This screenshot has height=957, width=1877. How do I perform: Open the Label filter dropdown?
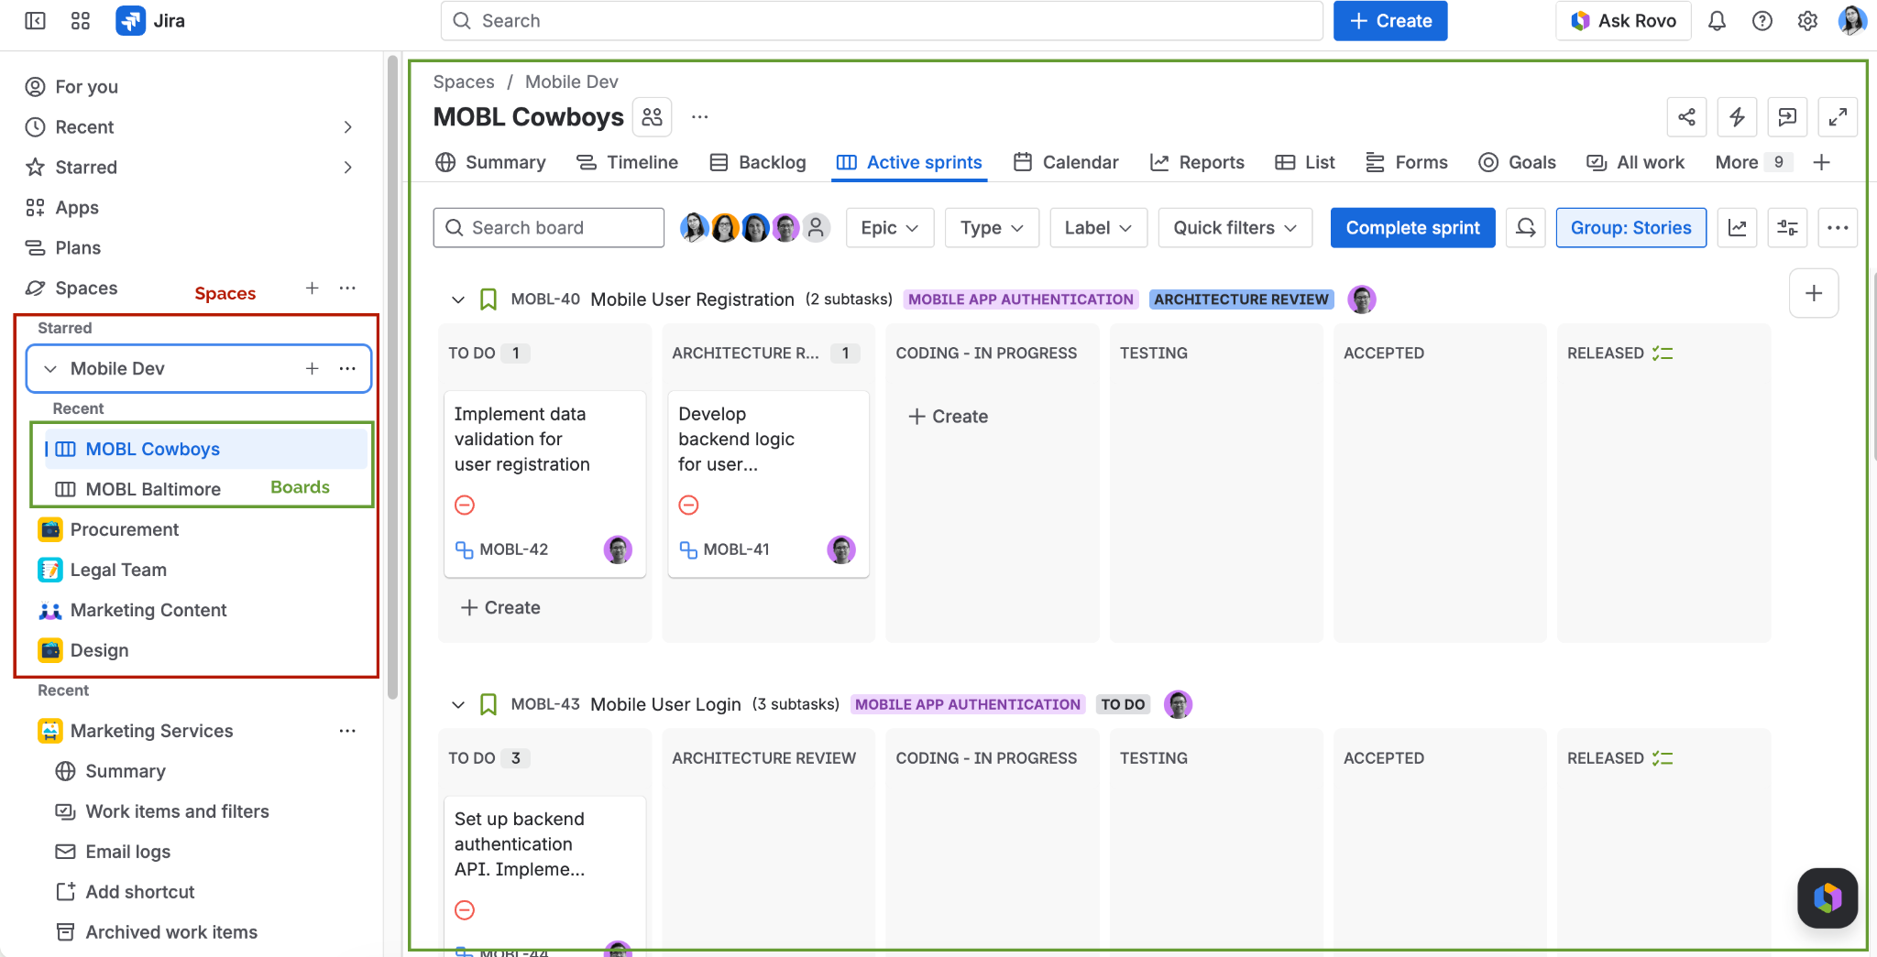tap(1098, 228)
